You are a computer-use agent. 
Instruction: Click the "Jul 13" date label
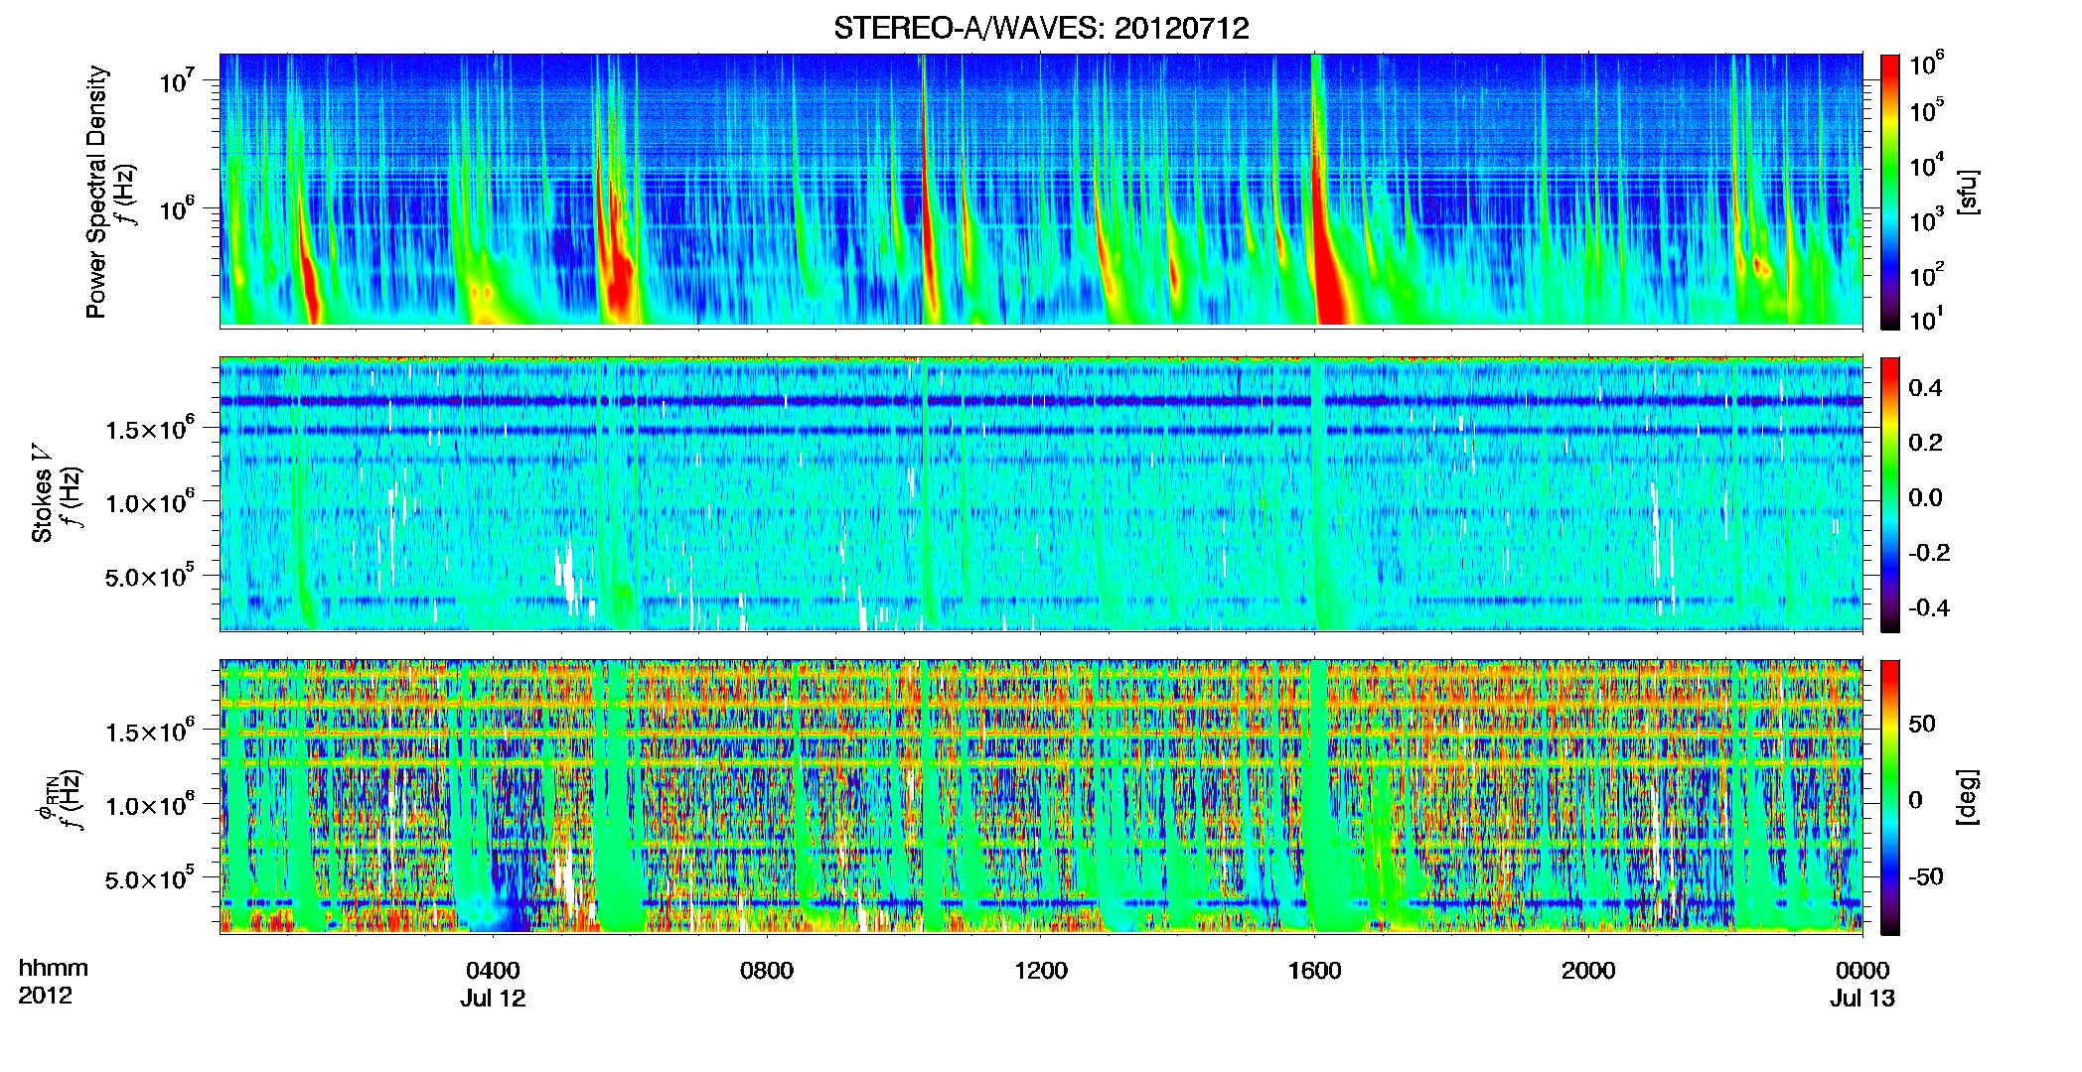pos(1862,999)
